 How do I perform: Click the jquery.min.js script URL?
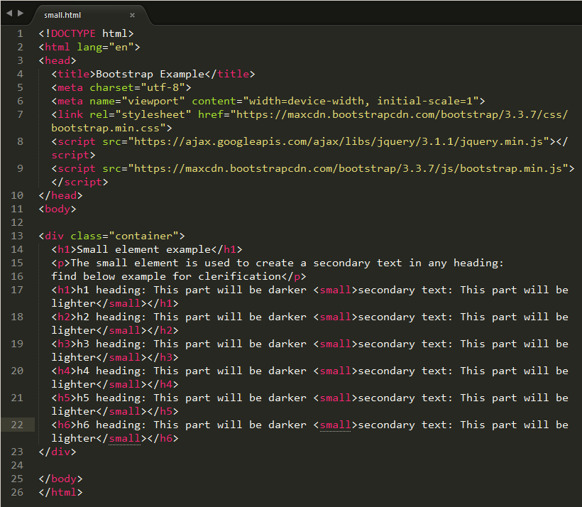point(339,141)
